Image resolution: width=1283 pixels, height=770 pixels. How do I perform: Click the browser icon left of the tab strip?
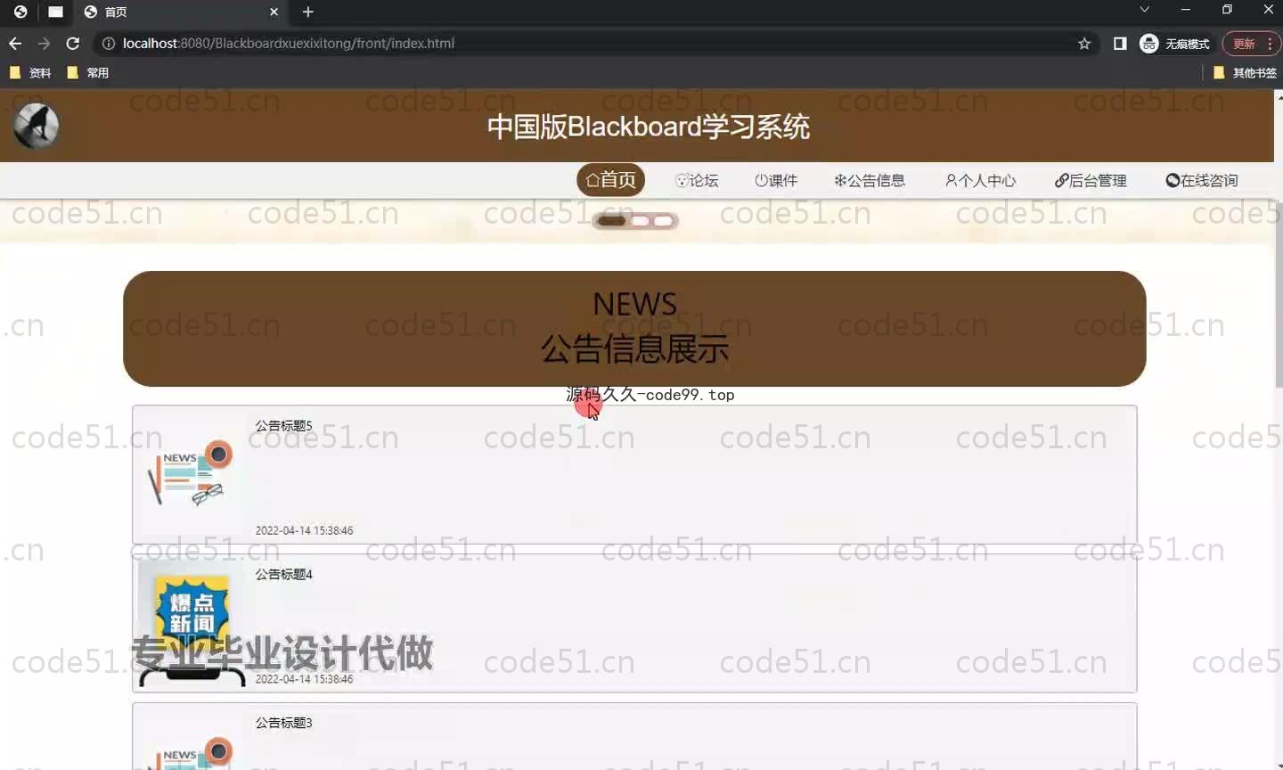click(20, 12)
